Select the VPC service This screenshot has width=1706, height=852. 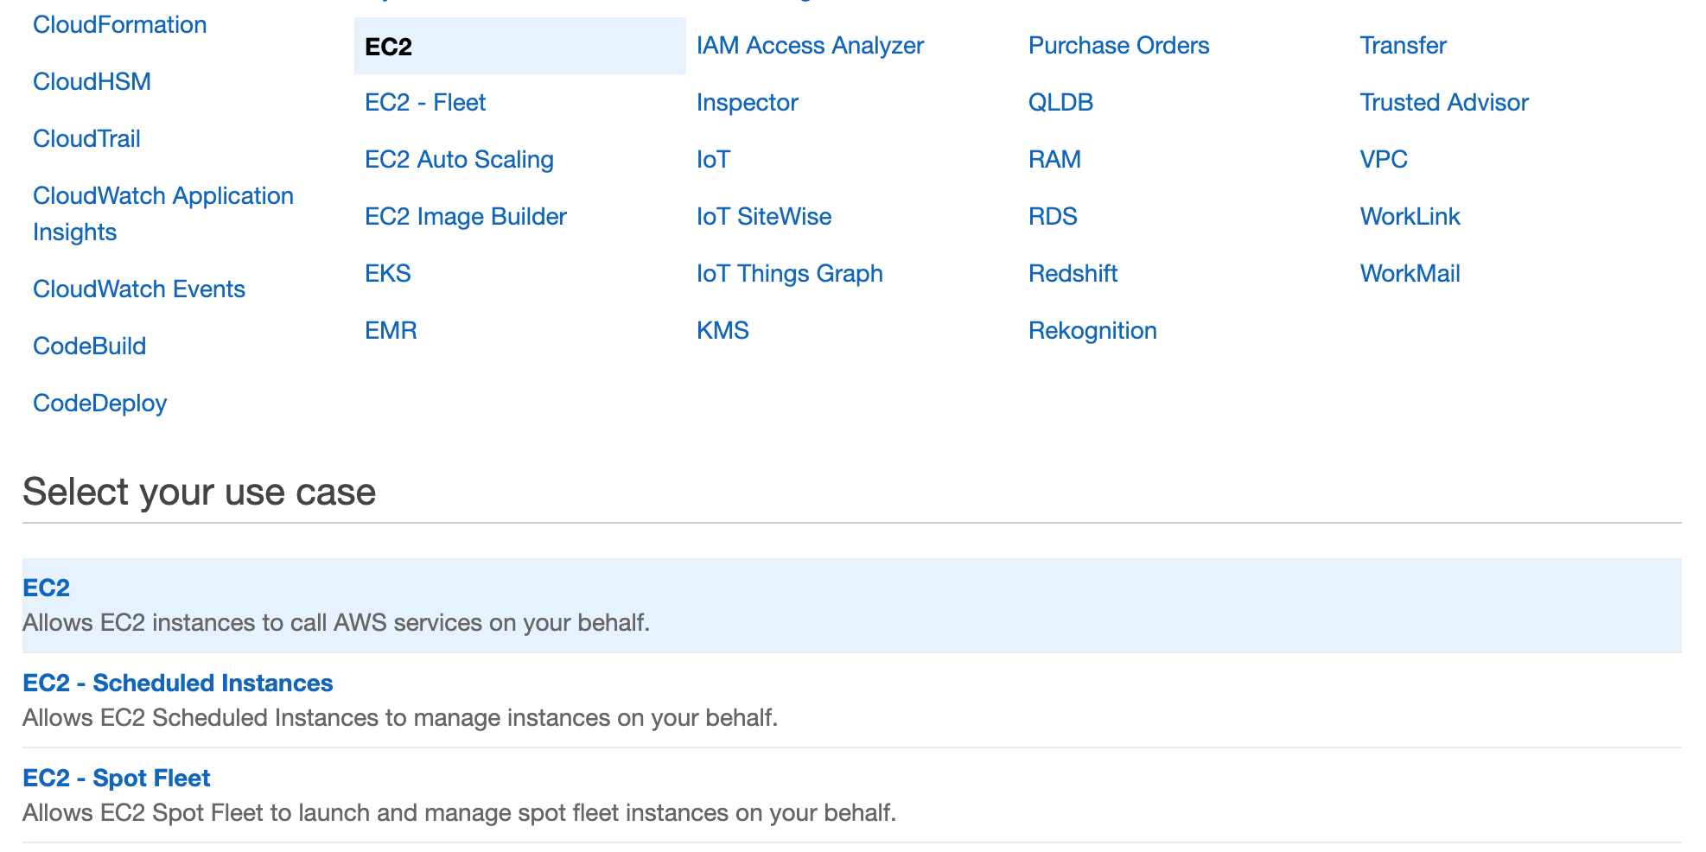click(1384, 159)
